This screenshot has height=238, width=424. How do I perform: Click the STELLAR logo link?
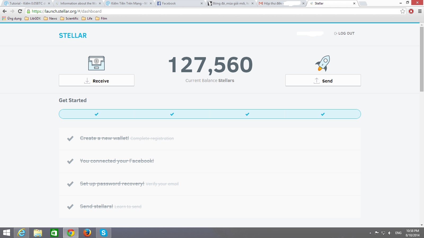pos(73,35)
